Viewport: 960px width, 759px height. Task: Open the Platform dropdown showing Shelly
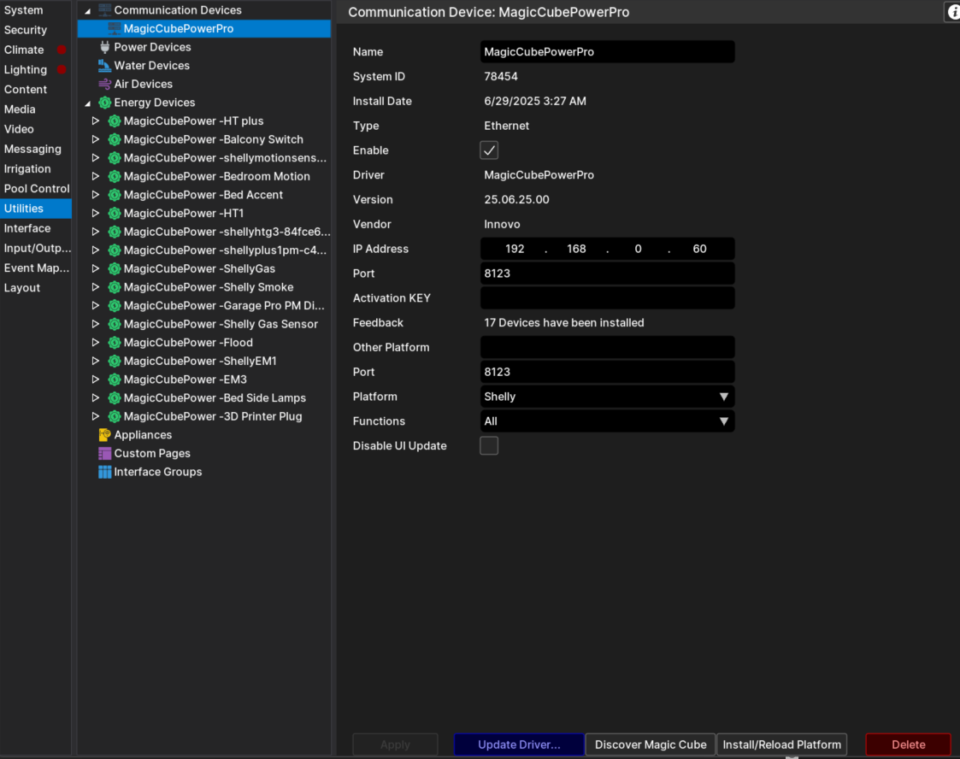click(x=607, y=397)
